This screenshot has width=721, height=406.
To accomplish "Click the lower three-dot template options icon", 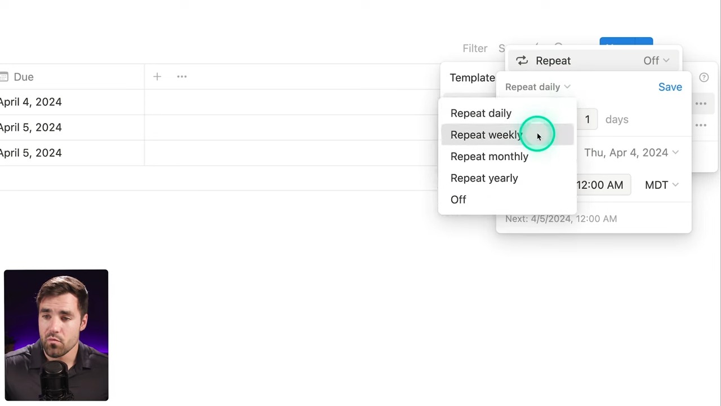I will point(701,125).
